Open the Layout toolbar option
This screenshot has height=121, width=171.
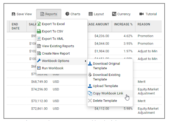[96, 14]
